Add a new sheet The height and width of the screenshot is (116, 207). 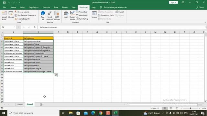tap(41, 104)
